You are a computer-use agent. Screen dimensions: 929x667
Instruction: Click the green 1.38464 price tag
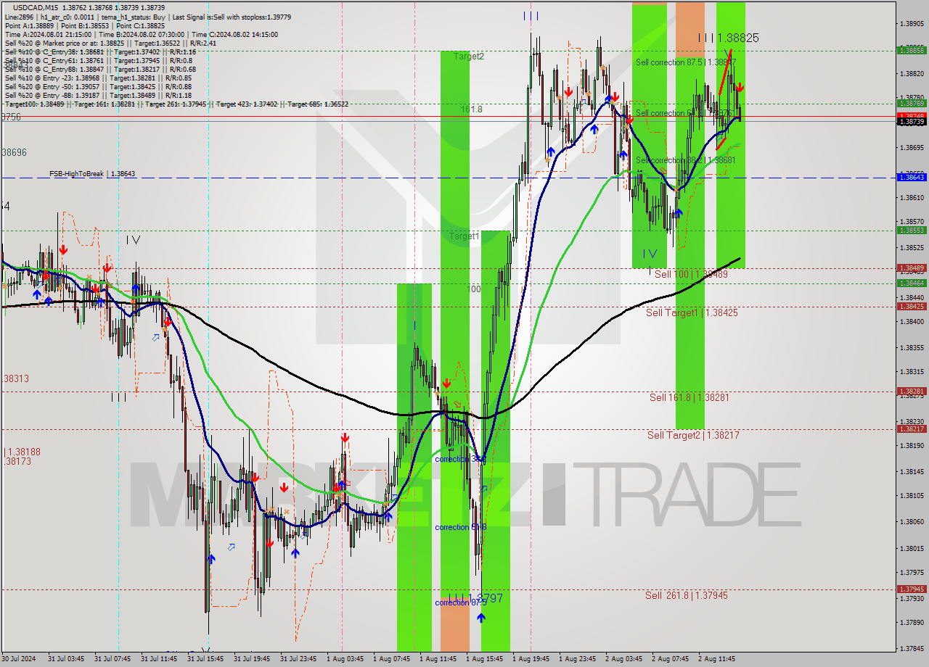[x=911, y=283]
